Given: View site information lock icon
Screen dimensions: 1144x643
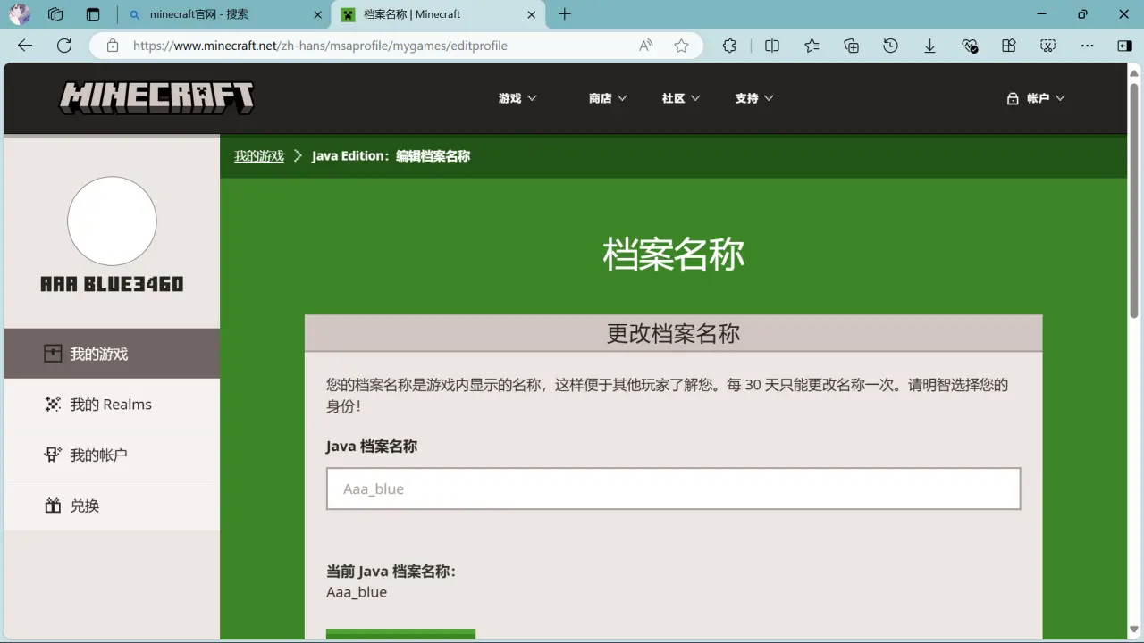Looking at the screenshot, I should click(x=113, y=46).
